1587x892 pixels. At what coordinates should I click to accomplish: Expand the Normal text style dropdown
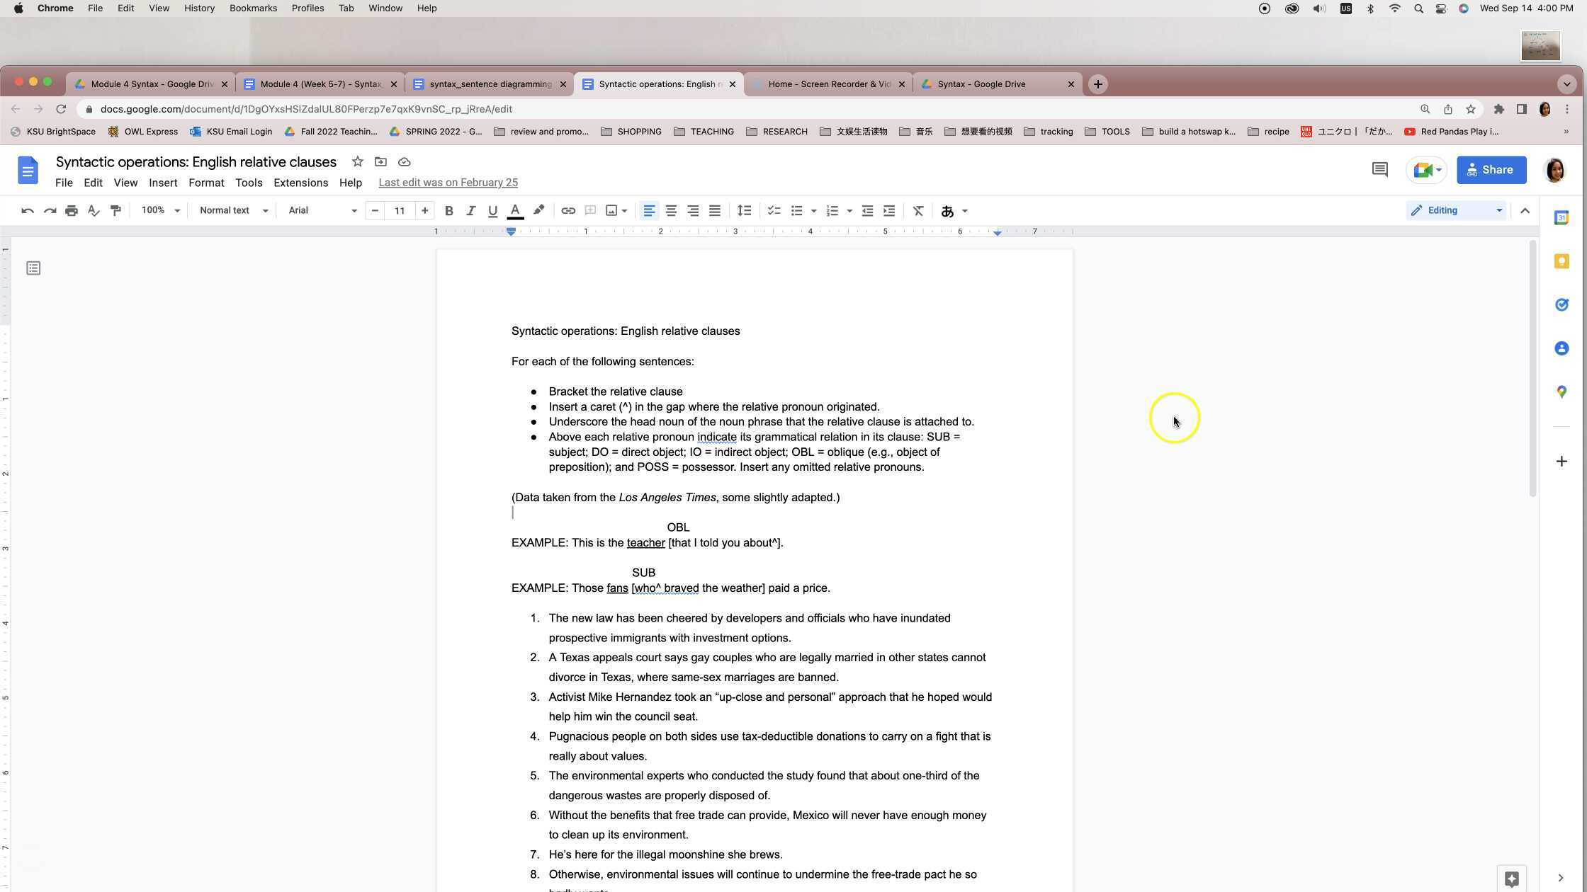233,210
